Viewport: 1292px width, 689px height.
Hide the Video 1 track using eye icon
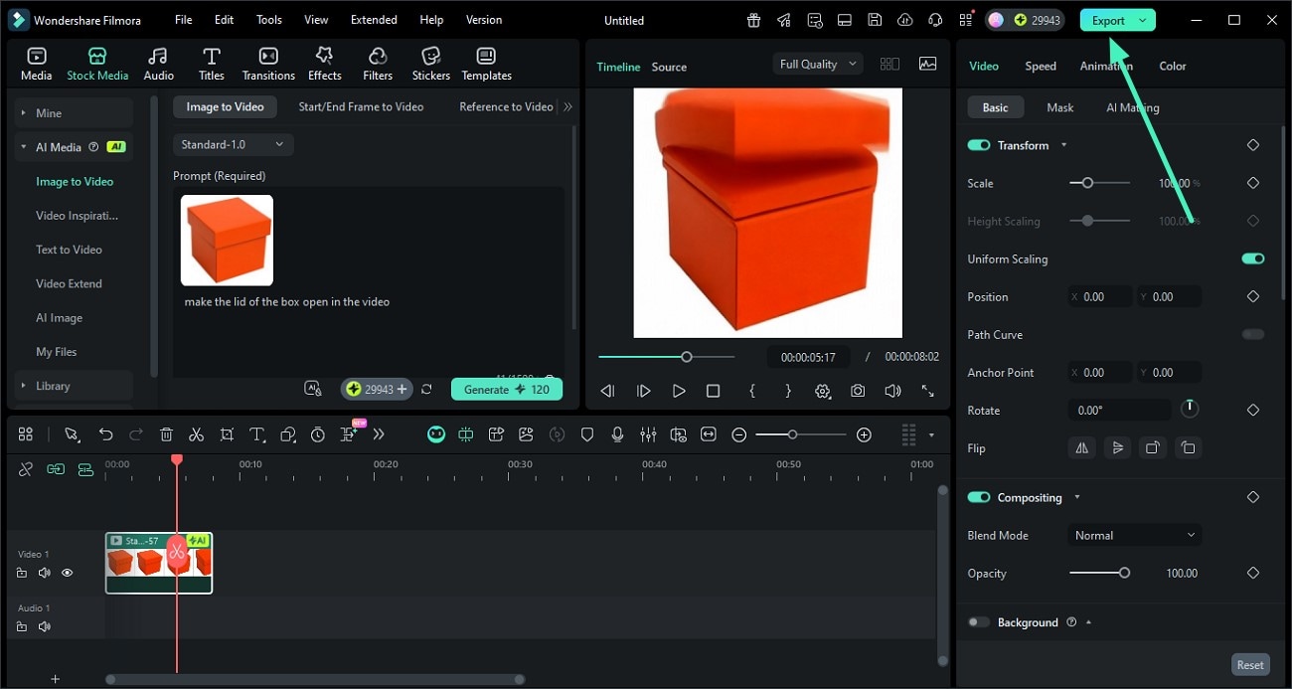(67, 573)
